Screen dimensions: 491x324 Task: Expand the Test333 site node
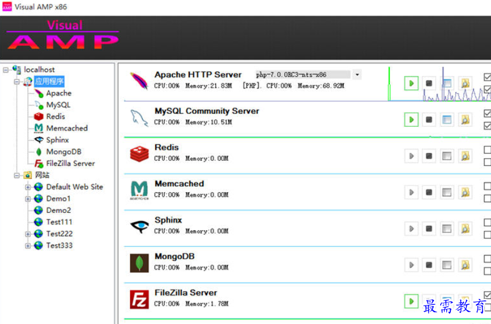tap(28, 246)
